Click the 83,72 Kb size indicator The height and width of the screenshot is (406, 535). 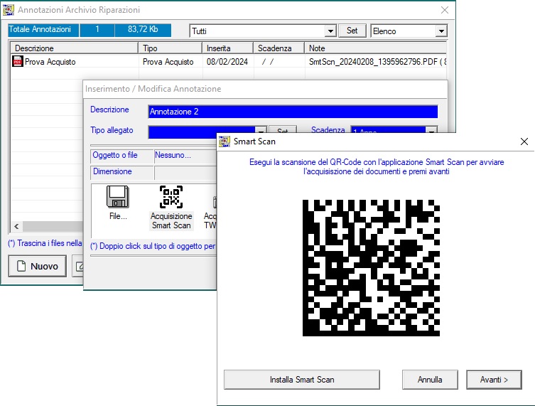(x=143, y=29)
